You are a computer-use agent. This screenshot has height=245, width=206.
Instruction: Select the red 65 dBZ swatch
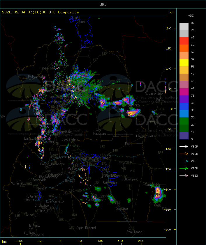(x=184, y=41)
